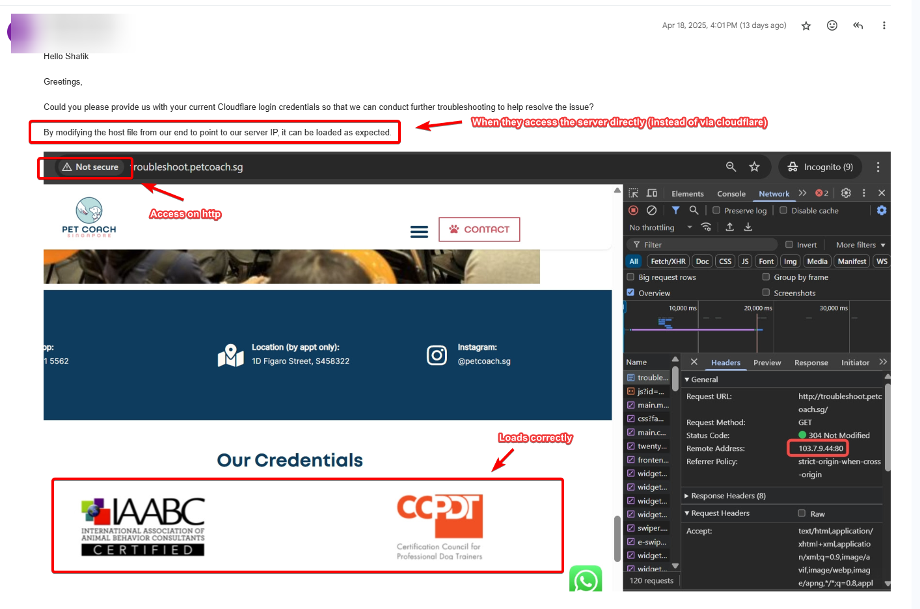Import HAR file with upload arrow
920x609 pixels.
730,227
